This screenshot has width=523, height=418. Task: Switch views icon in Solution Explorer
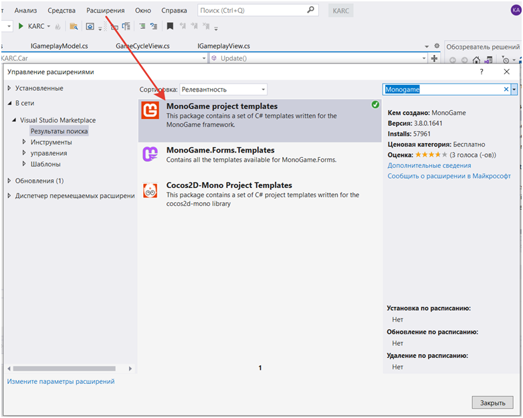tap(488, 60)
